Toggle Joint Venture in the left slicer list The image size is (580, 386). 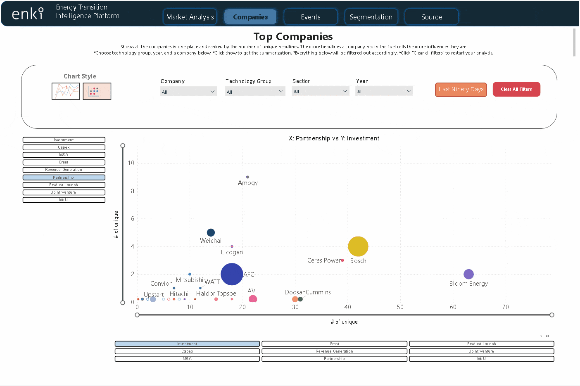click(x=64, y=192)
